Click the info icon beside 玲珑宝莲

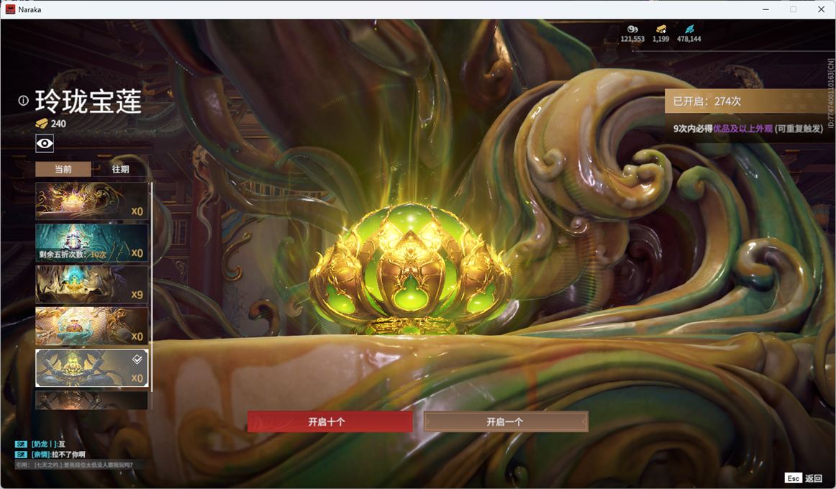24,100
